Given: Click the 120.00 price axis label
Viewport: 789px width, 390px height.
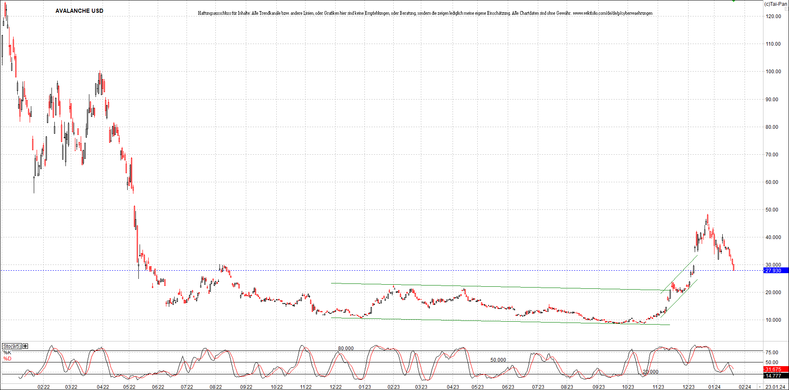Looking at the screenshot, I should point(773,16).
